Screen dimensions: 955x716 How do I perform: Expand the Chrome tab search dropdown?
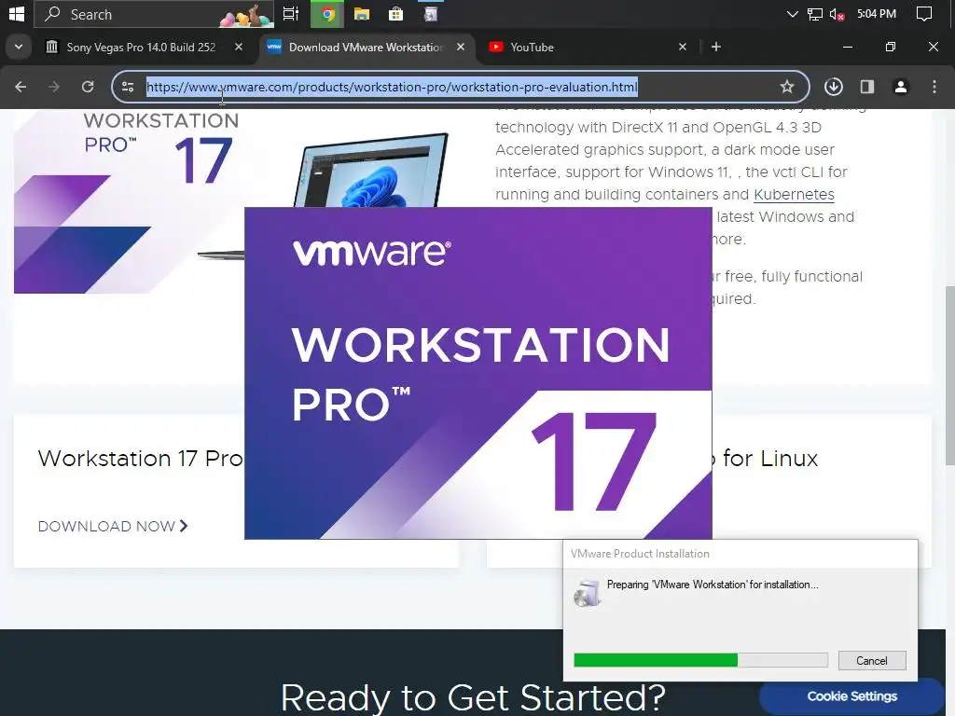coord(19,47)
